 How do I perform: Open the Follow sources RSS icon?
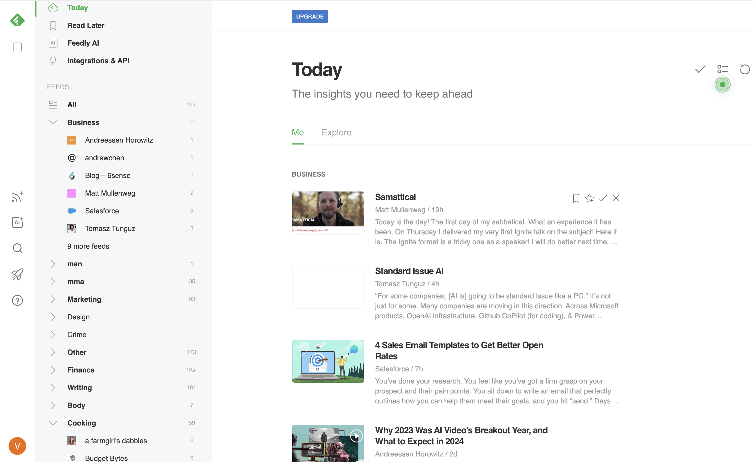(17, 197)
